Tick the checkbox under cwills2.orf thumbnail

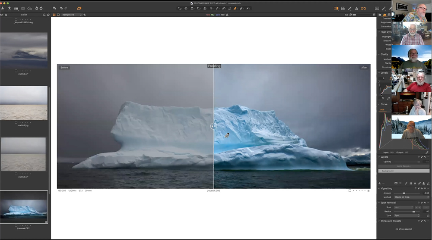click(x=16, y=71)
